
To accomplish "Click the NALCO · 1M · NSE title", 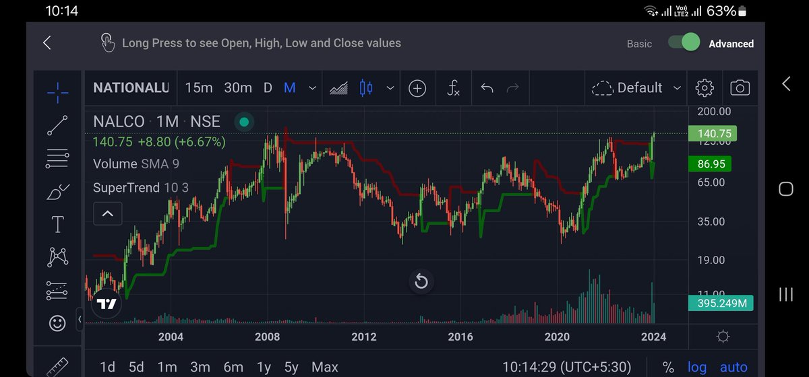I will [156, 122].
